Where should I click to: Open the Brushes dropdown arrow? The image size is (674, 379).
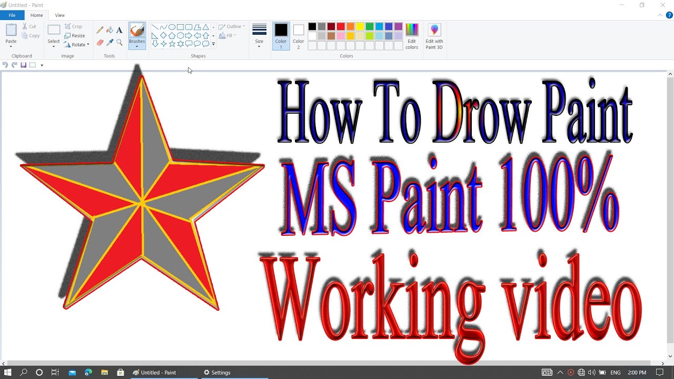[137, 46]
